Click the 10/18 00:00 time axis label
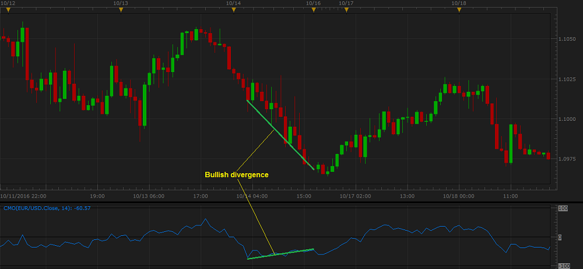This screenshot has width=583, height=269. pos(458,196)
